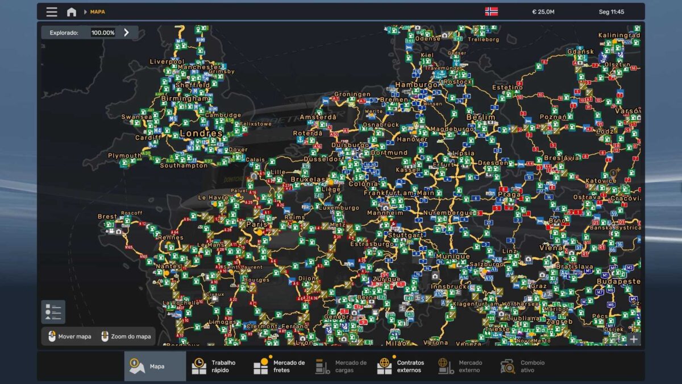The width and height of the screenshot is (682, 384).
Task: Select the Mapa tab
Action: click(155, 366)
